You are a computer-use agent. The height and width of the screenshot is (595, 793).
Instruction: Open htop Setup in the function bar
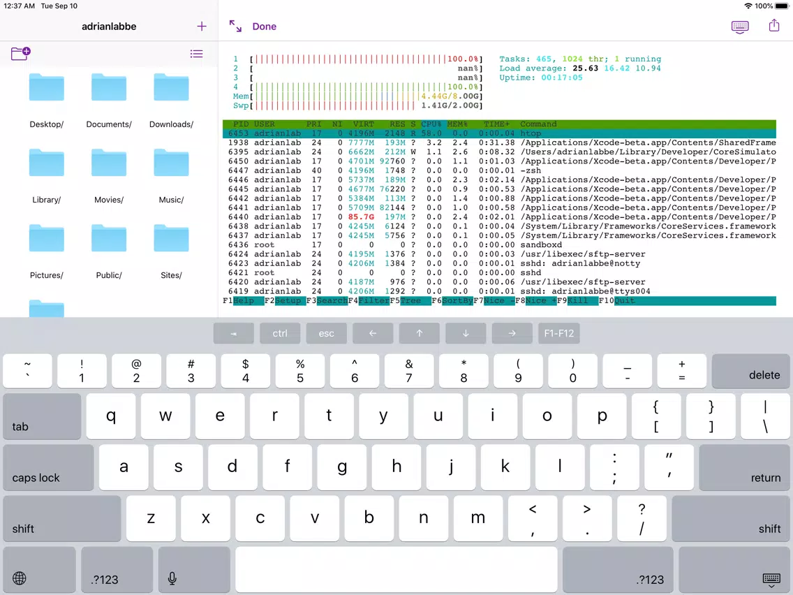(286, 300)
